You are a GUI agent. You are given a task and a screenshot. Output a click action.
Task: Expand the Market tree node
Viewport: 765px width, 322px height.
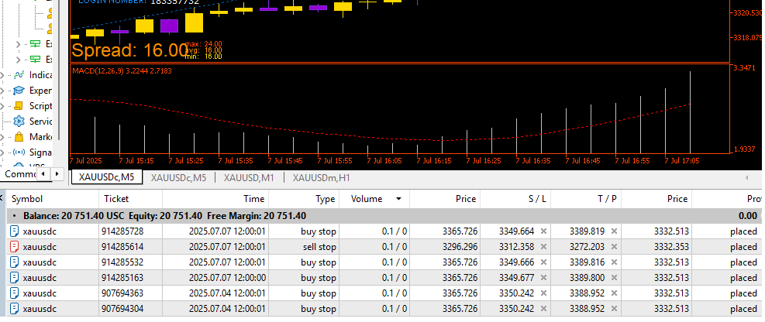(2, 137)
